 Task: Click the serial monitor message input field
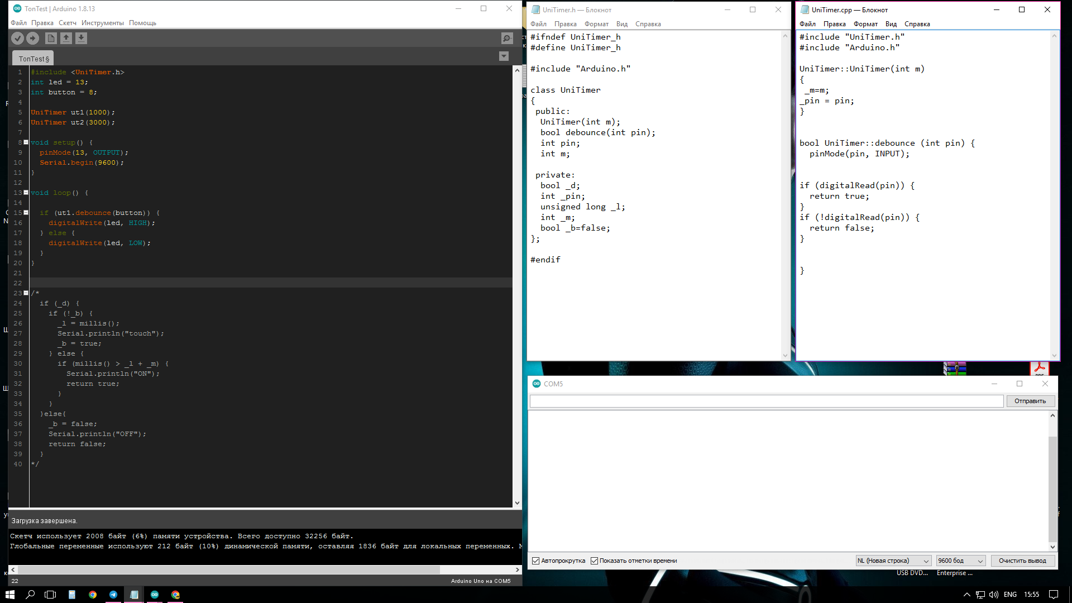tap(766, 401)
